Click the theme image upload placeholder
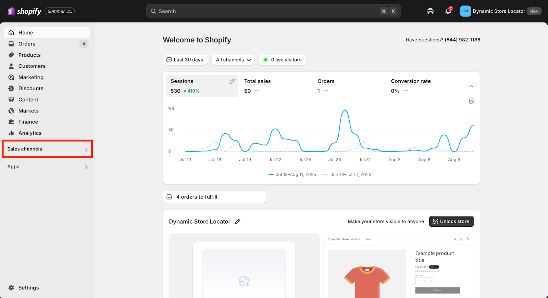Screen dimensions: 548x298 (x=244, y=273)
